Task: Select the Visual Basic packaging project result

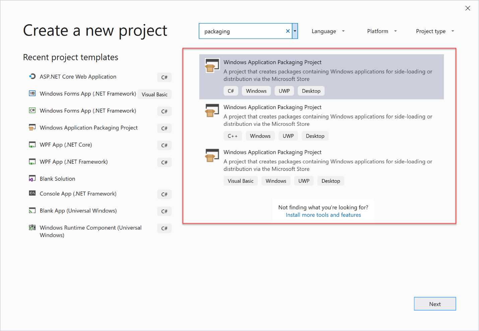Action: (x=322, y=166)
